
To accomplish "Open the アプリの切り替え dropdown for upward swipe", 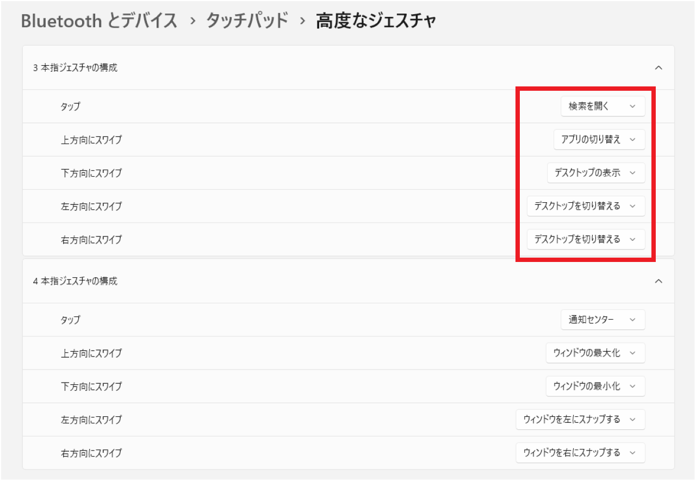I will 599,140.
